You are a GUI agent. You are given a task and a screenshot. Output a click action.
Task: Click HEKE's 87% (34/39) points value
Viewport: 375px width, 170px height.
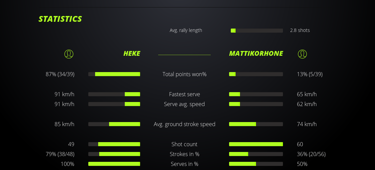(x=60, y=74)
